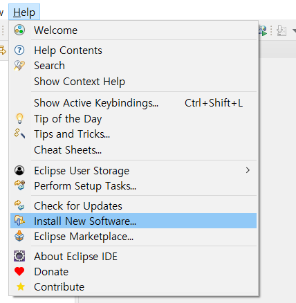Click the red Donate heart icon

click(x=19, y=271)
